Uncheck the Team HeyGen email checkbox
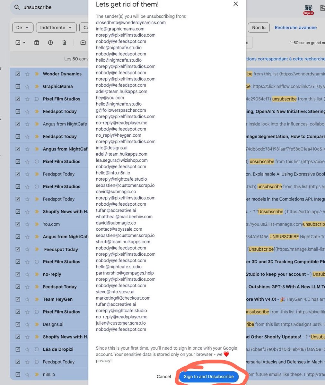 [18, 299]
